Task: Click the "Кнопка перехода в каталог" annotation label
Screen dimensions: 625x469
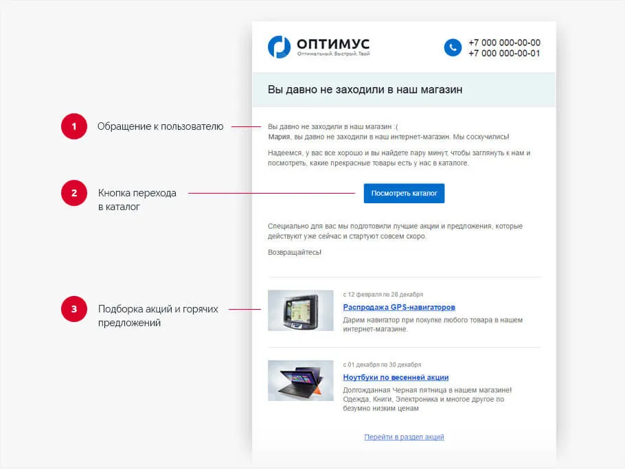Action: (137, 199)
